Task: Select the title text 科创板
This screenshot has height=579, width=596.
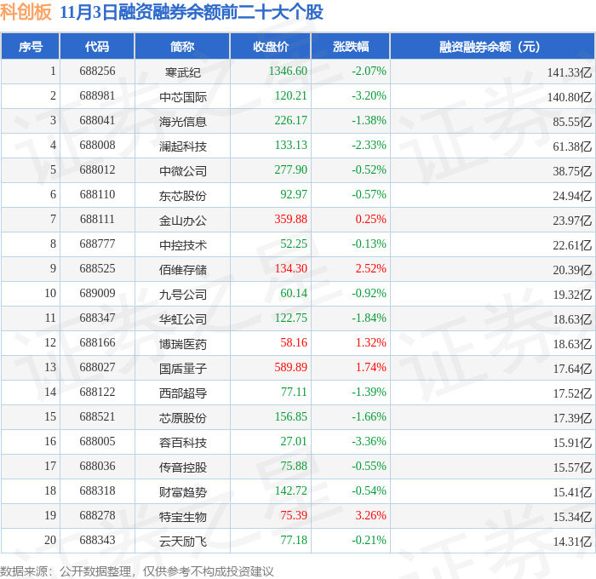Action: coord(26,12)
